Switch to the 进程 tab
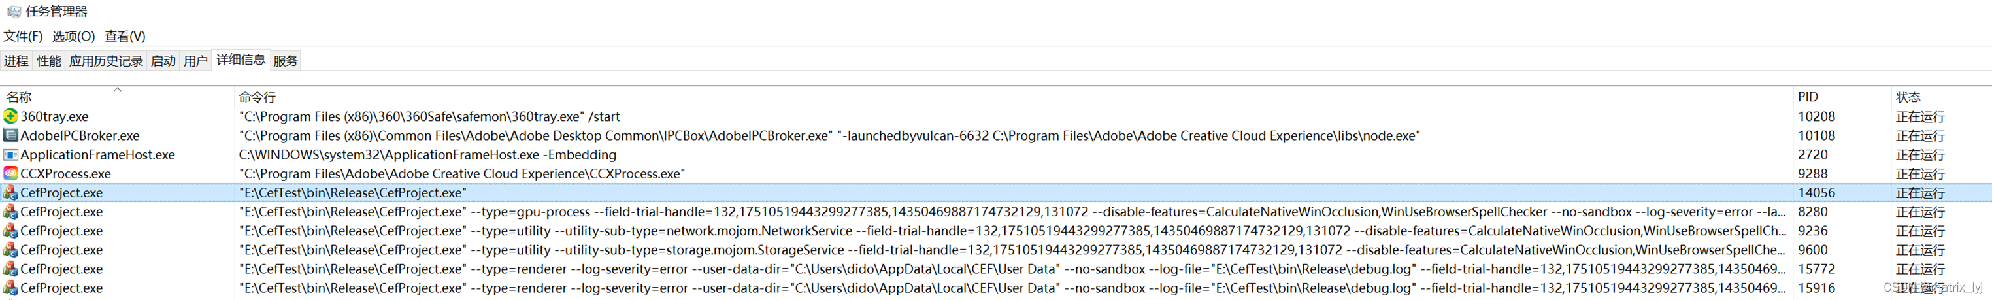 16,61
